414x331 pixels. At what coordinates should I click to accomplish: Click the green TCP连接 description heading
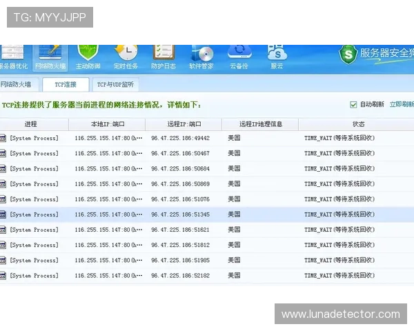[101, 105]
